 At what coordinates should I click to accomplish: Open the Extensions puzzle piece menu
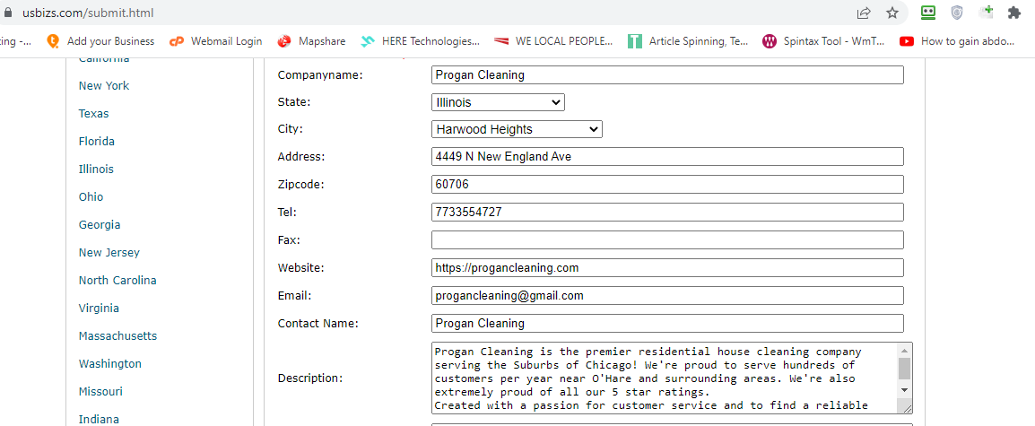[1013, 13]
